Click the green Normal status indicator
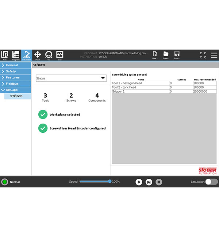Image resolution: width=219 pixels, height=237 pixels. click(4, 182)
